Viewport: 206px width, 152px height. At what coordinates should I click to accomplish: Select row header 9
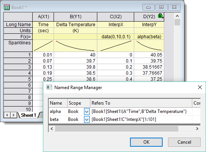tap(18, 103)
